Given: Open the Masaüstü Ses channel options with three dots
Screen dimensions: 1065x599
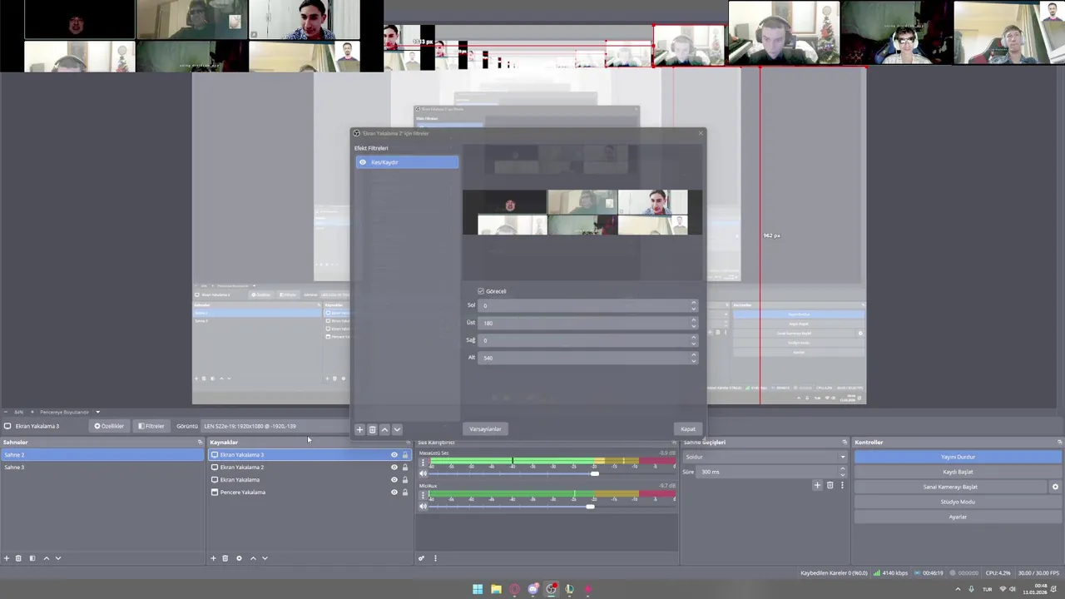Looking at the screenshot, I should click(423, 463).
